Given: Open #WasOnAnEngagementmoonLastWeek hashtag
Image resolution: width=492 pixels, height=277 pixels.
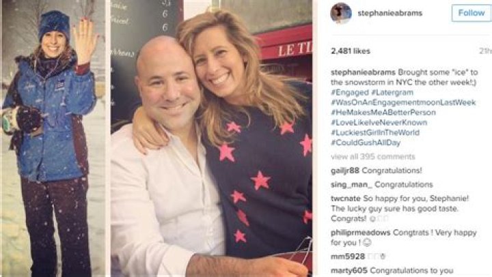Looking at the screenshot, I should pyautogui.click(x=403, y=102).
